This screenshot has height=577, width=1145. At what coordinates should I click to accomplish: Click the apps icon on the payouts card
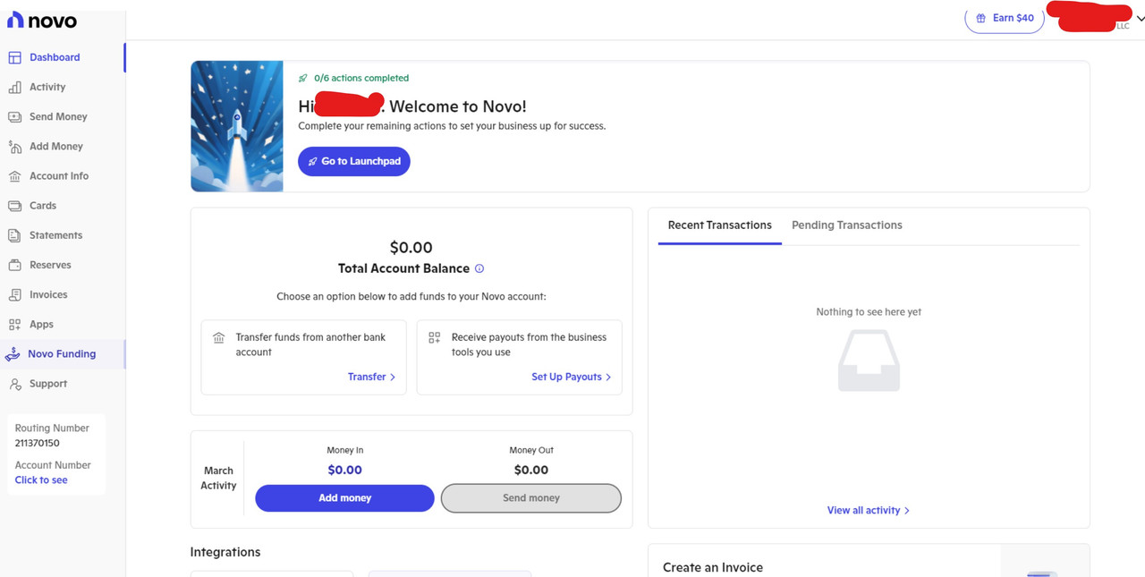pyautogui.click(x=435, y=338)
